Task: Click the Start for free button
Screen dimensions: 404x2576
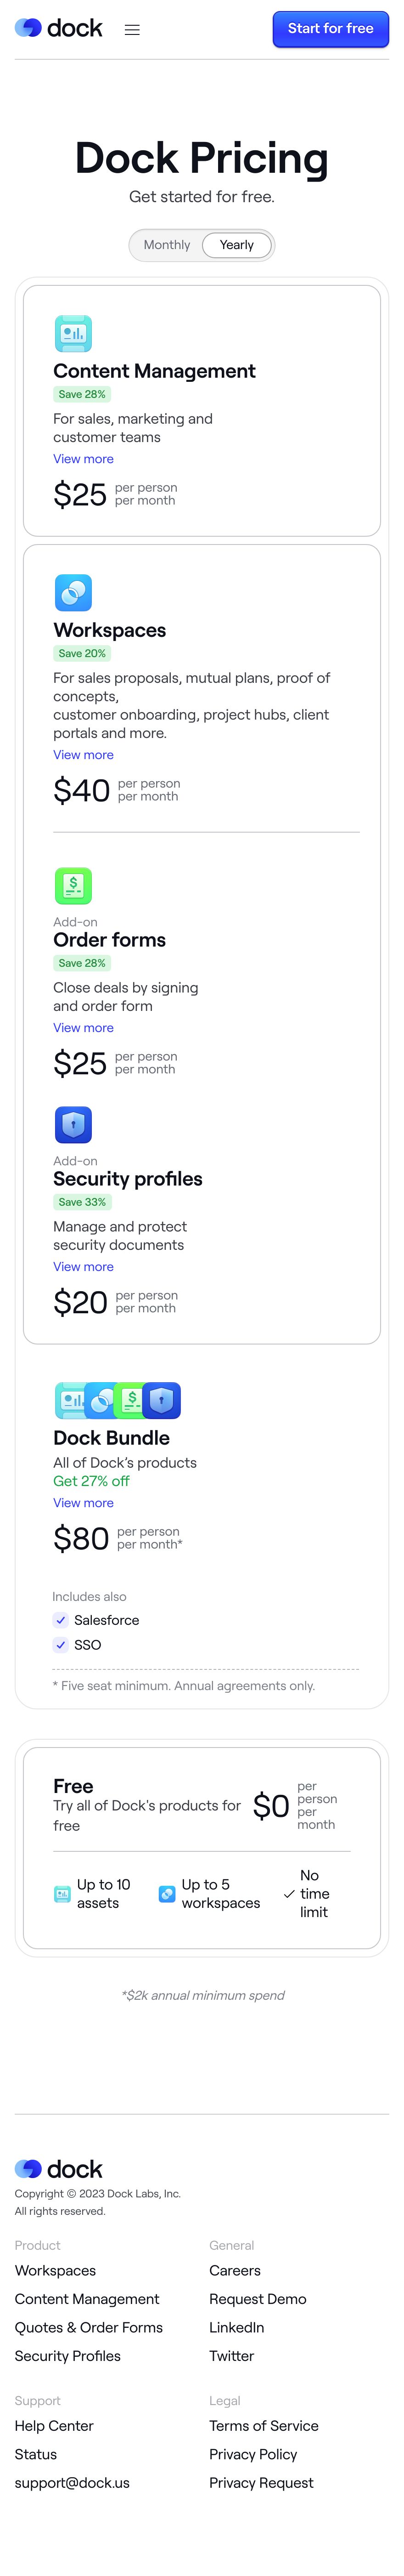Action: (331, 29)
